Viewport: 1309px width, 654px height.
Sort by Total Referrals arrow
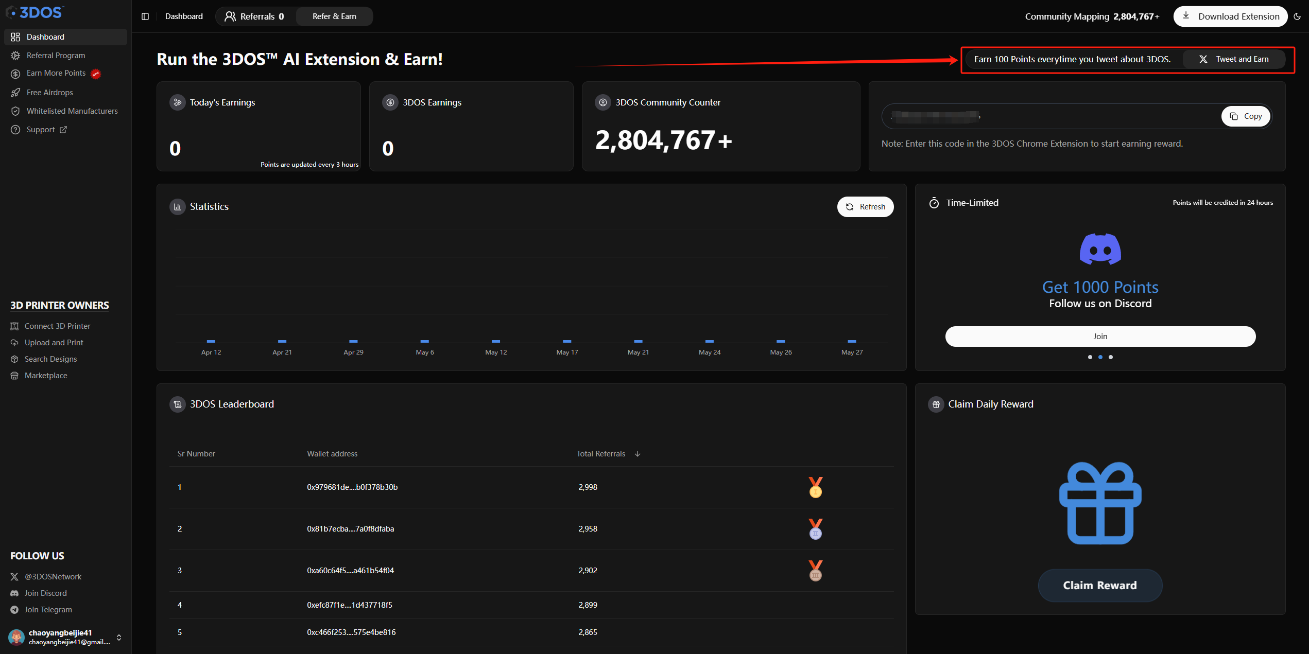click(638, 454)
